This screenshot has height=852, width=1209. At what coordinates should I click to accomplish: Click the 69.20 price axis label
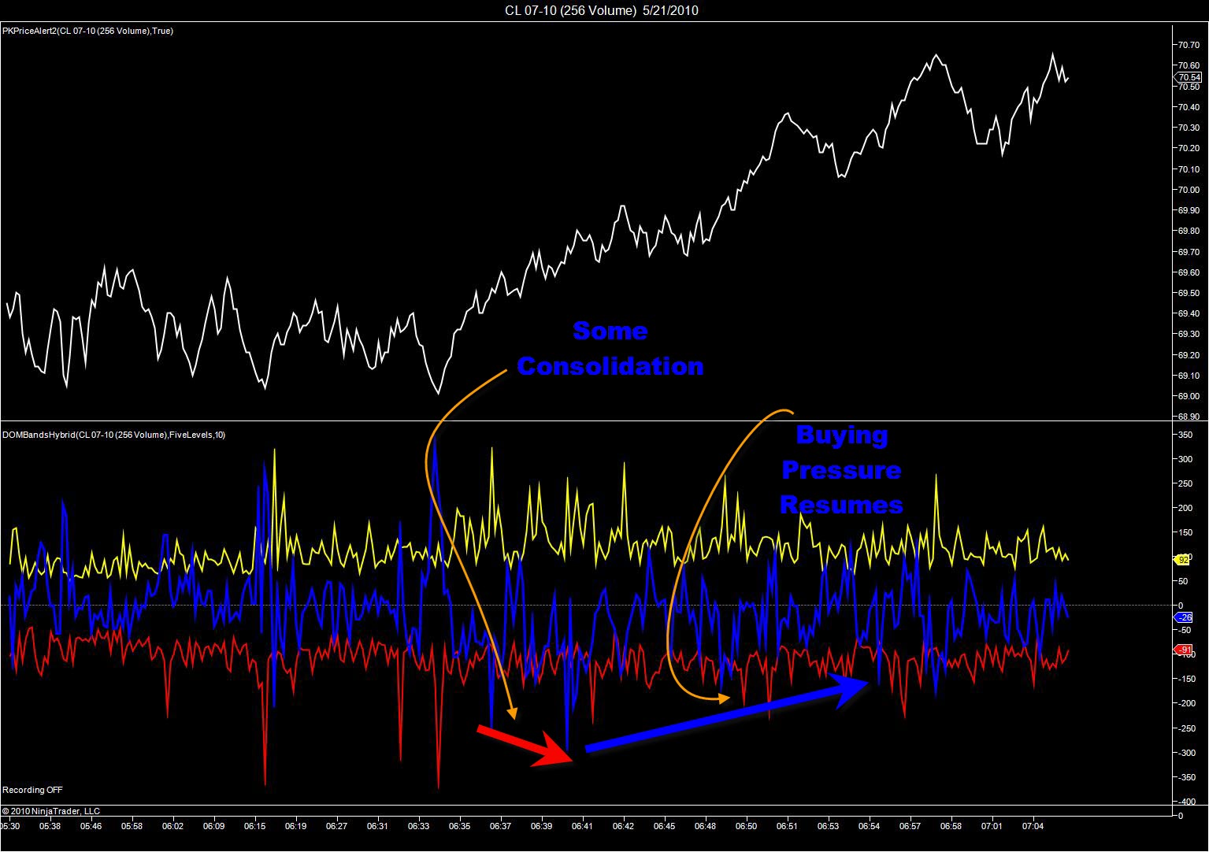tap(1189, 356)
